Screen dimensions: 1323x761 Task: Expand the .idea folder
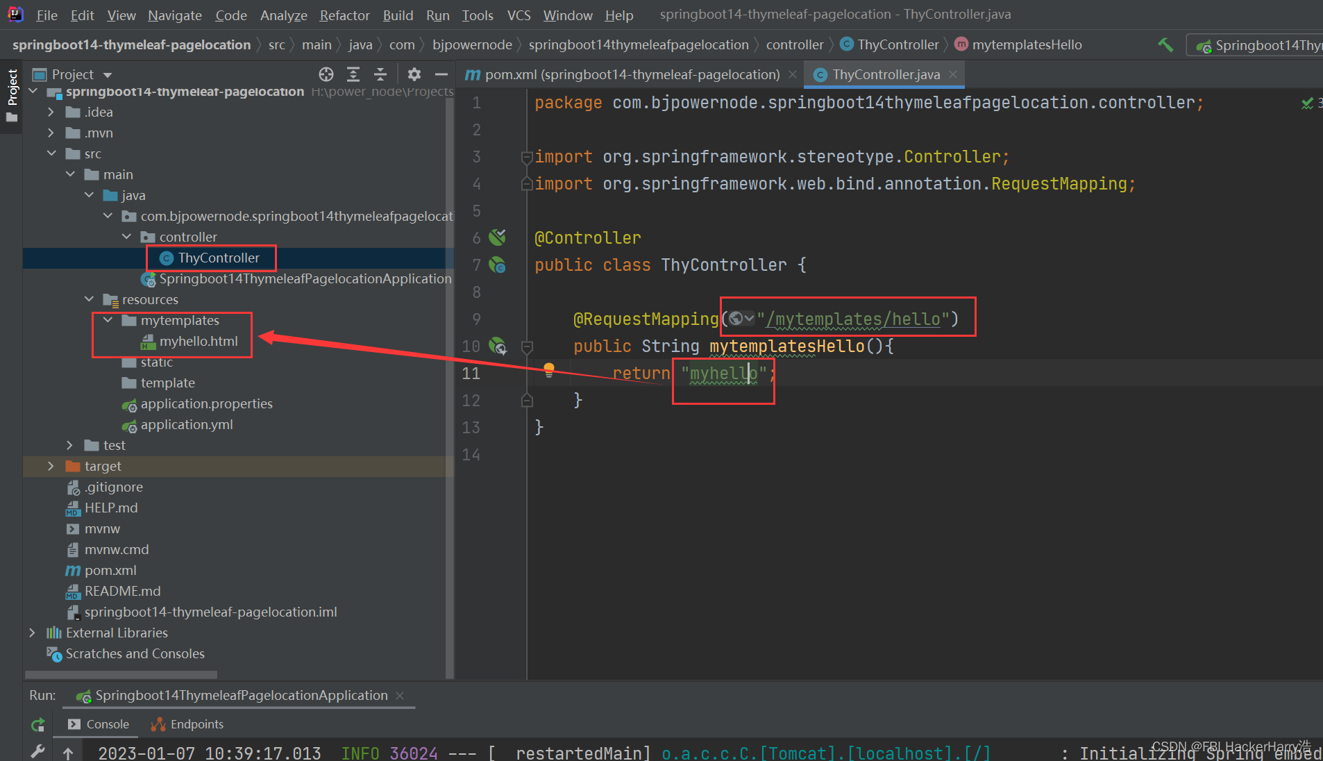pos(51,112)
